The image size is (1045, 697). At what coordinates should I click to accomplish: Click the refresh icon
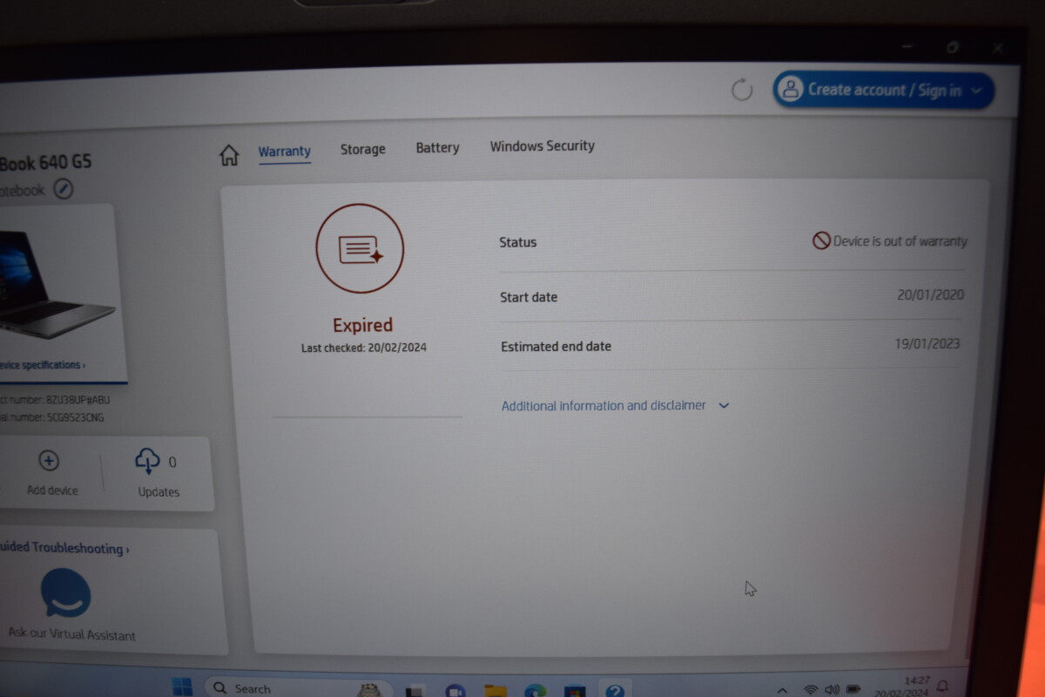point(742,89)
